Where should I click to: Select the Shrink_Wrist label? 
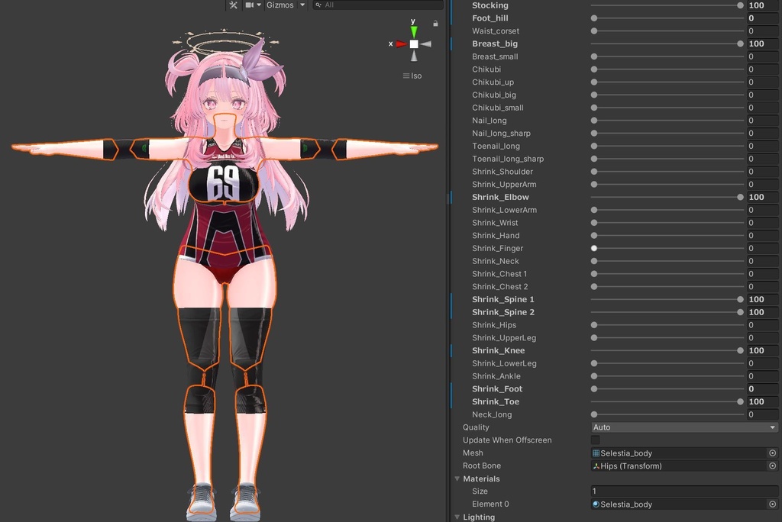[x=495, y=223]
